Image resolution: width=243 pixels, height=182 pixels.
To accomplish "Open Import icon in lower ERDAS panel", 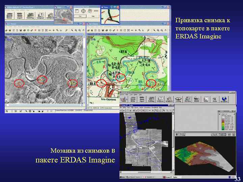I will point(142,99).
